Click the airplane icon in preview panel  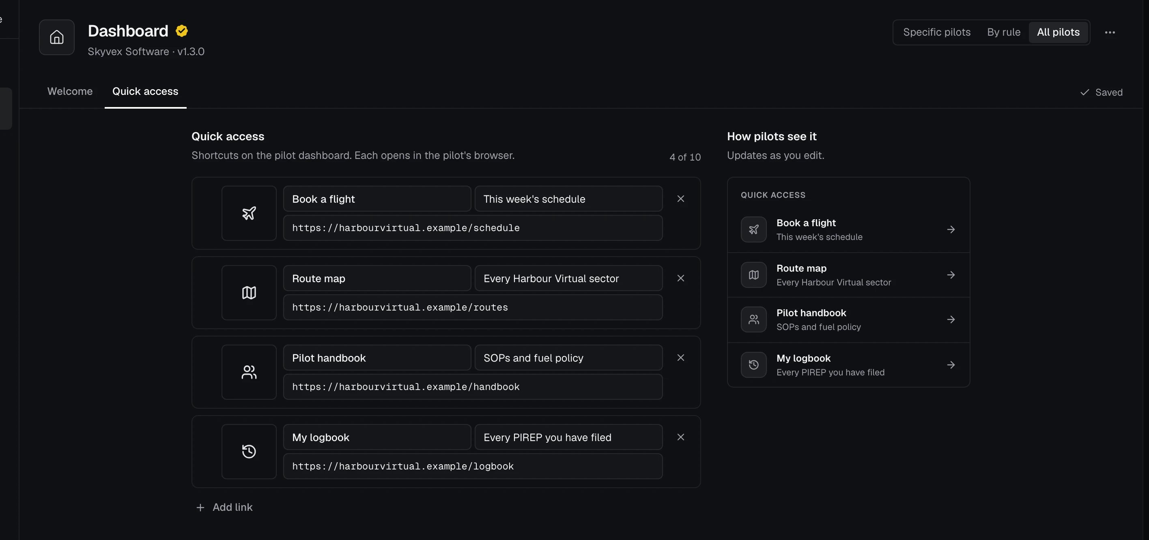(754, 229)
